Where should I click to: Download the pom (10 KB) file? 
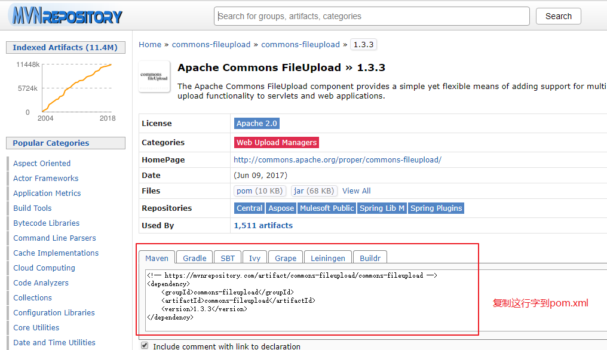tap(260, 191)
